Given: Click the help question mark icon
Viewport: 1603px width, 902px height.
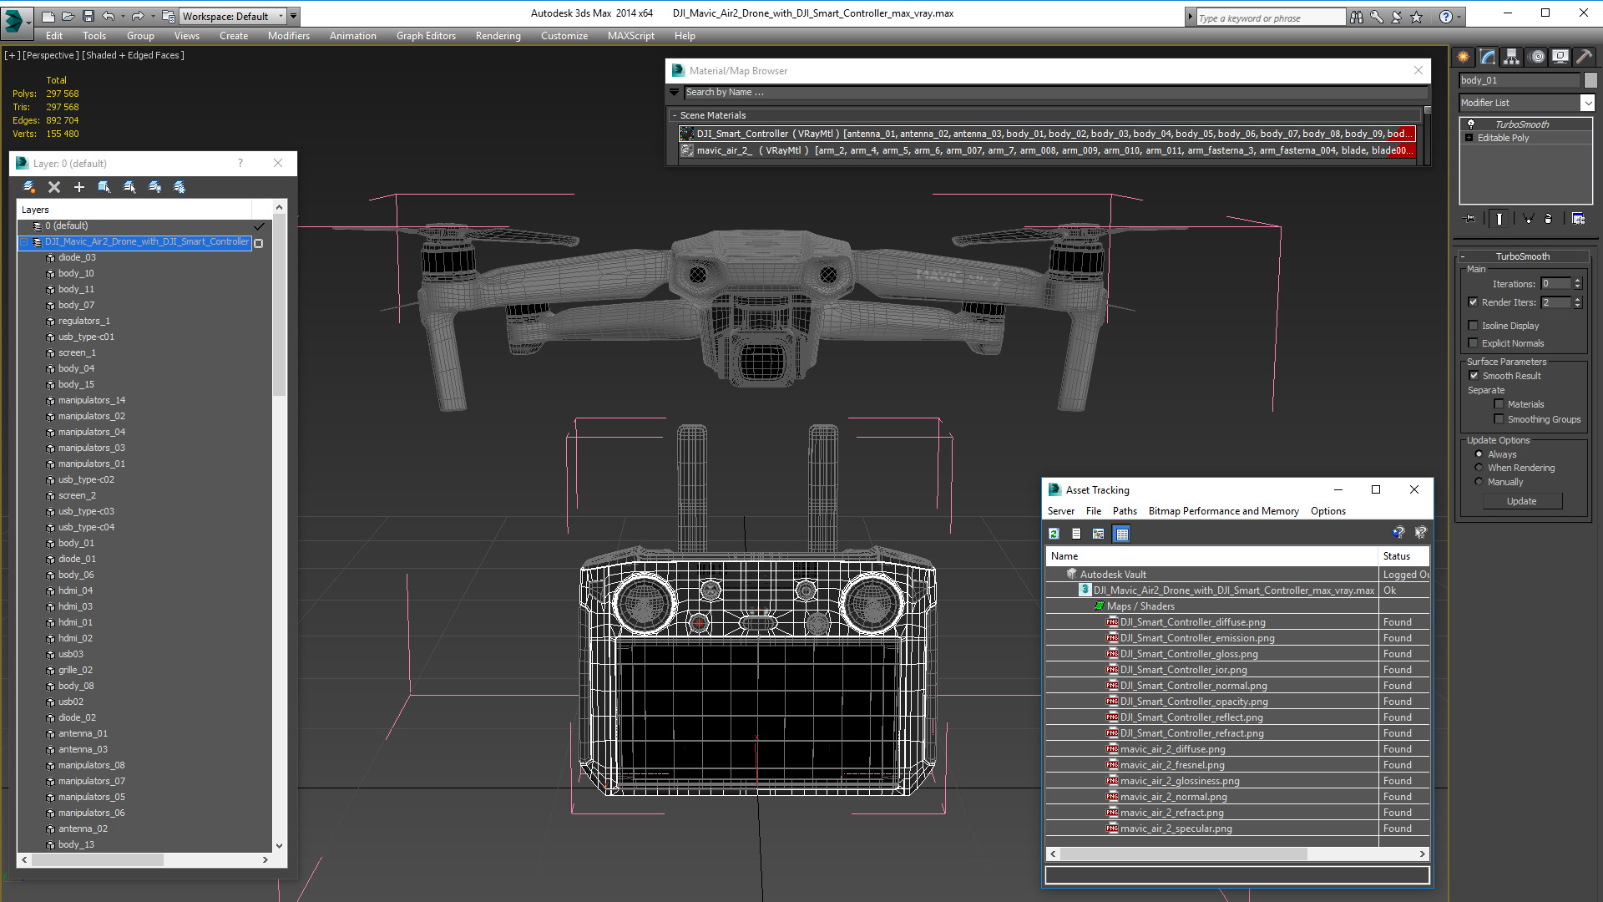Looking at the screenshot, I should pyautogui.click(x=1446, y=17).
